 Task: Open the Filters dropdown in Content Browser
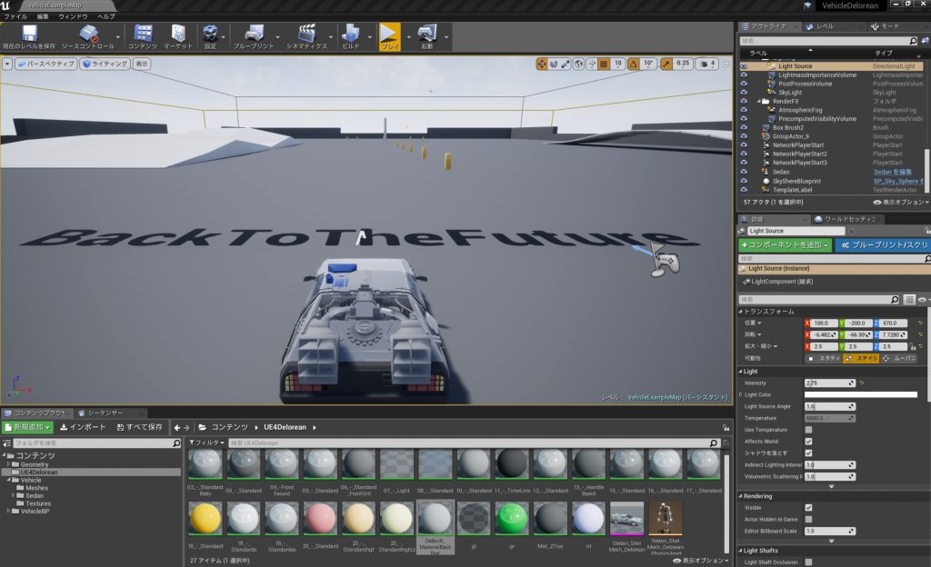tap(206, 443)
